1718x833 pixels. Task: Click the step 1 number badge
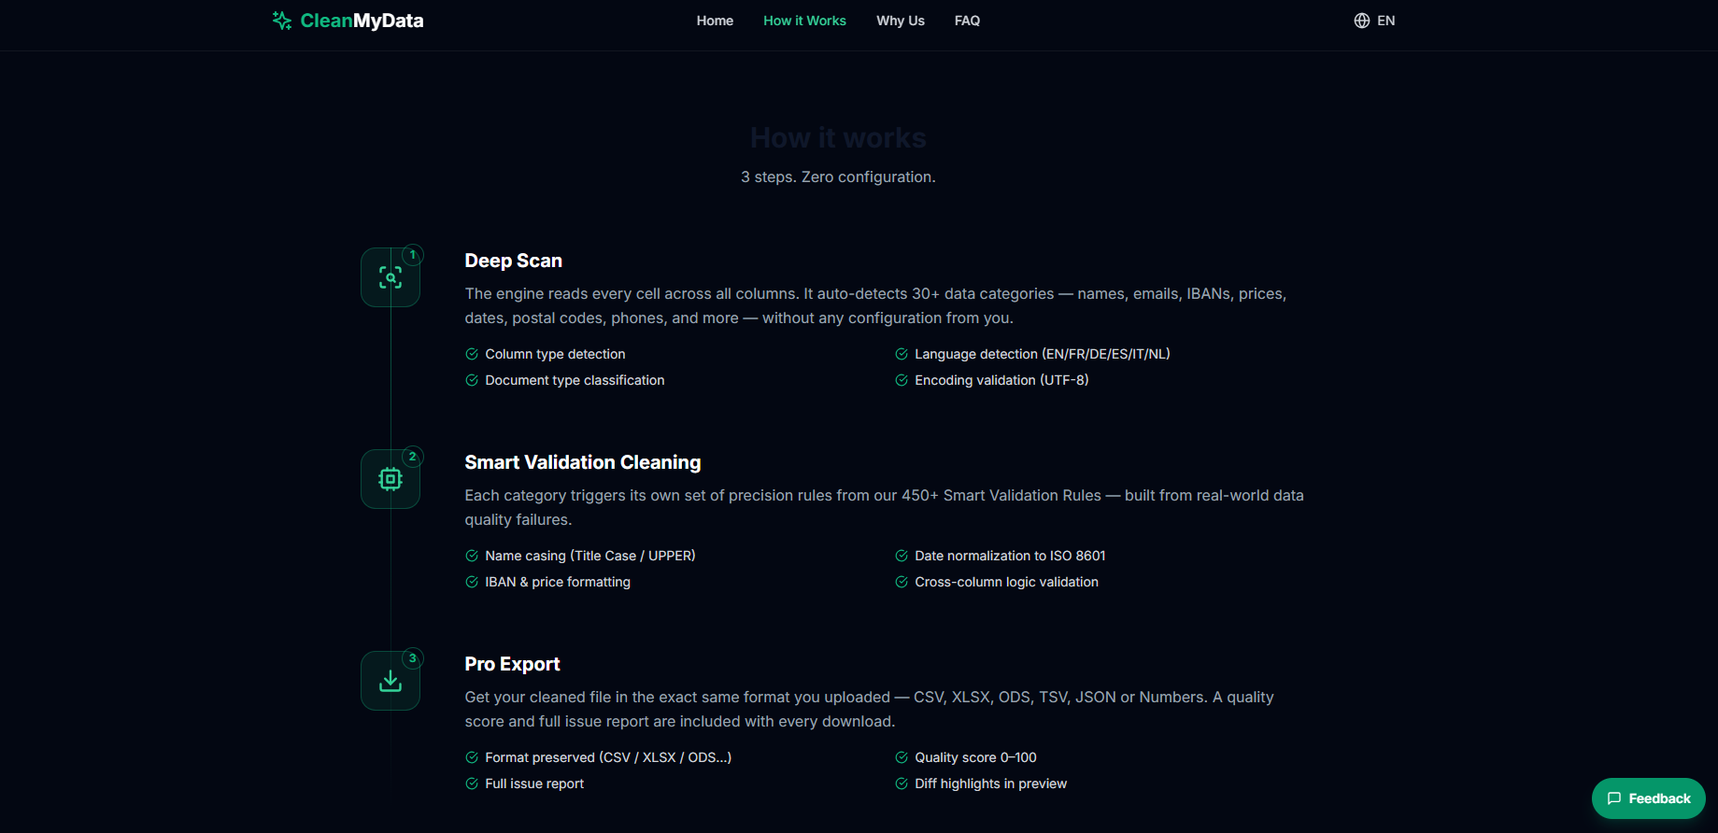point(413,255)
